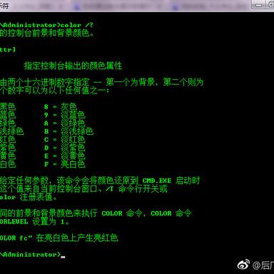Click the line with two 'COLOR 命令' mentions
274x274 pixels.
click(x=96, y=213)
